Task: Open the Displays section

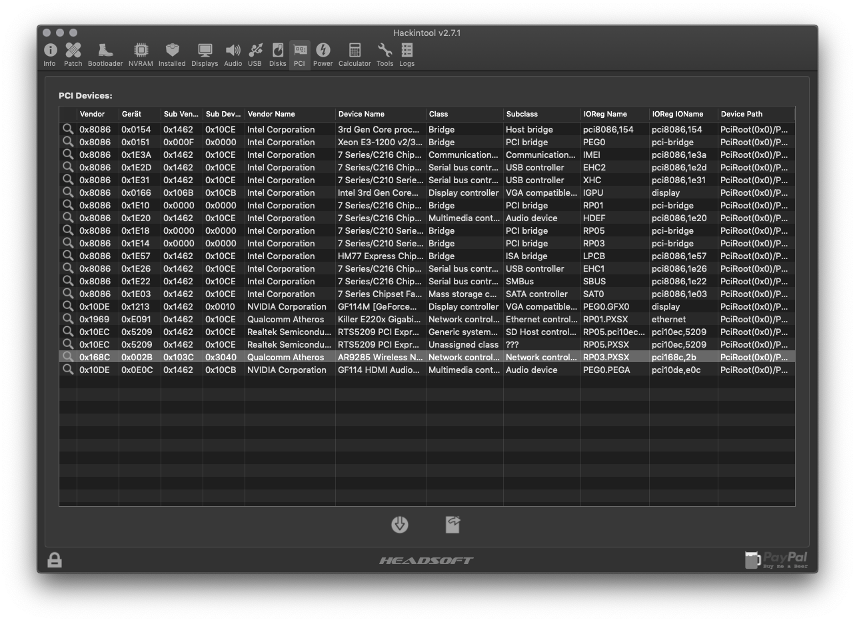Action: (205, 55)
